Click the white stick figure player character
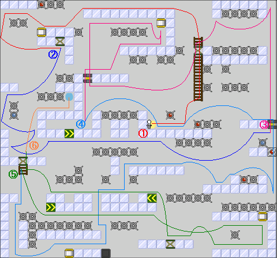The image size is (277, 258). click(x=149, y=124)
